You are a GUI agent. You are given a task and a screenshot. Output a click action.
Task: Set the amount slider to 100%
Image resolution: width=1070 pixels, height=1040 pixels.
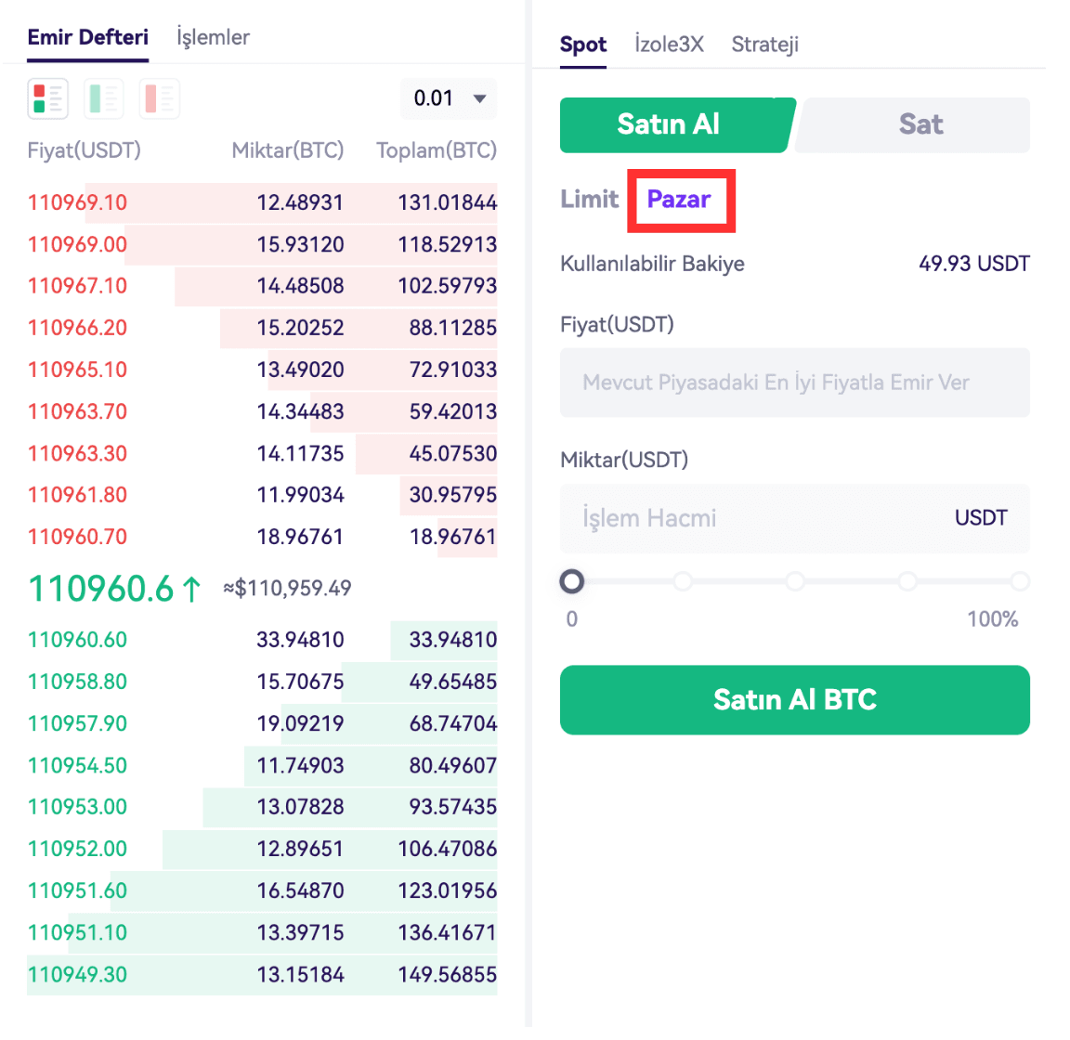pyautogui.click(x=1020, y=581)
